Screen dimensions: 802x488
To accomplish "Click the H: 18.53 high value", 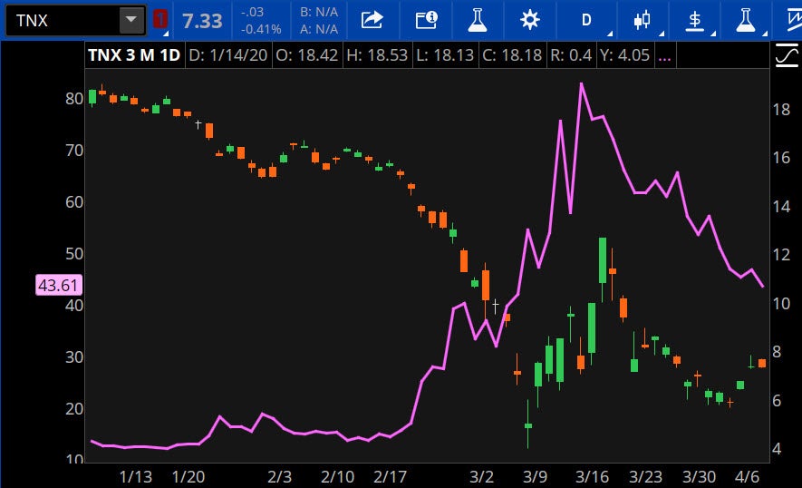I will (x=377, y=54).
